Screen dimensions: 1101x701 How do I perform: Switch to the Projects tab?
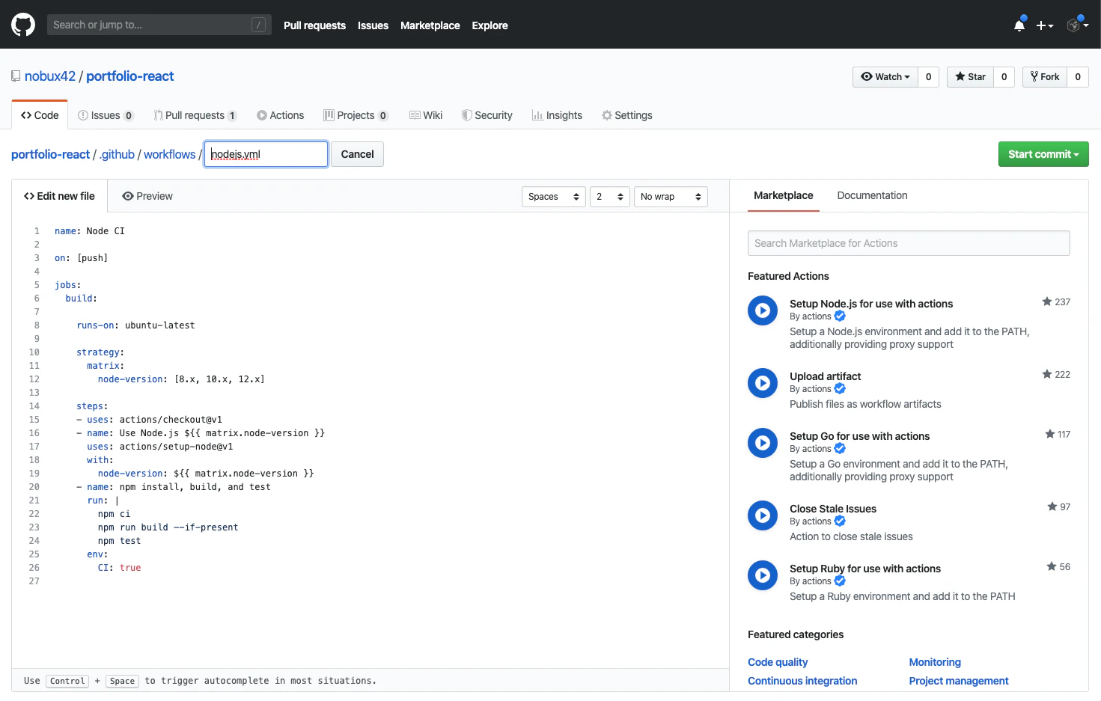click(356, 115)
